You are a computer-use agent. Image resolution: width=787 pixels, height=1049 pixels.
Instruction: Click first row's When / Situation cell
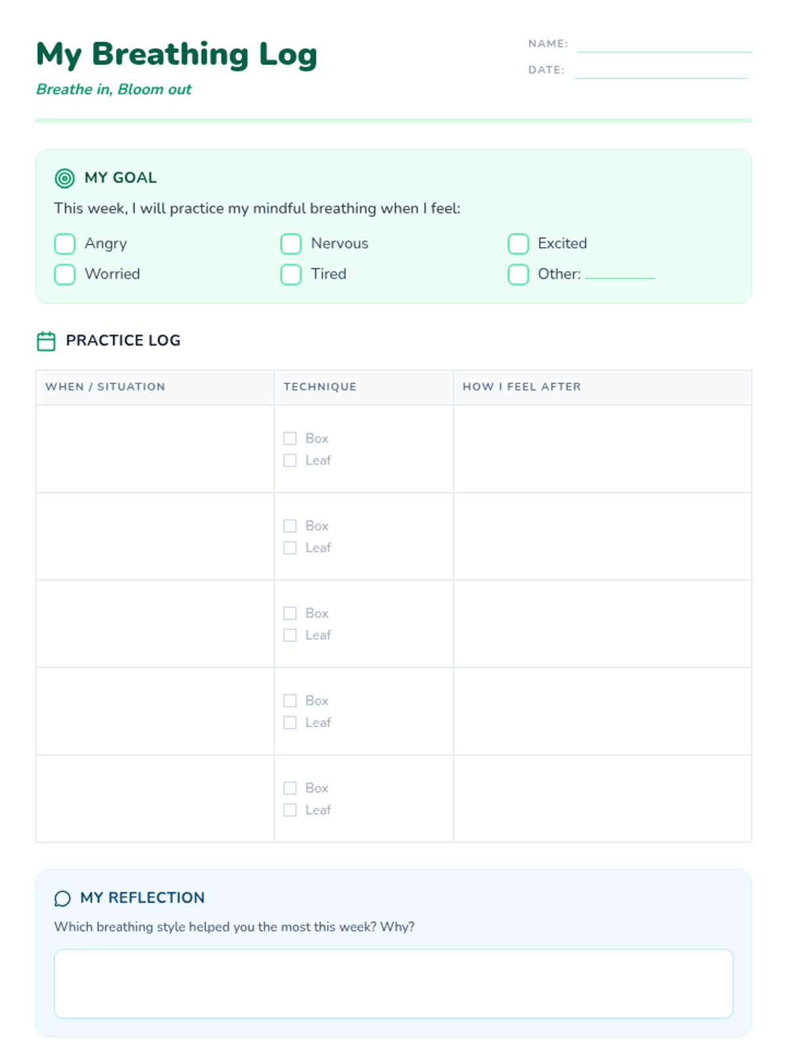pos(155,449)
